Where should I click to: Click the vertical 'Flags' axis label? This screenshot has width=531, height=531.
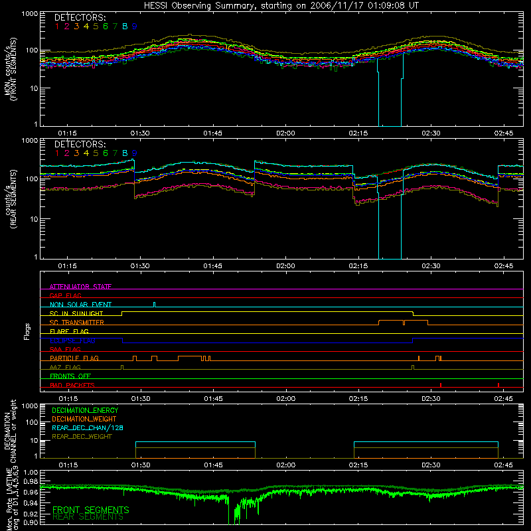click(x=27, y=331)
